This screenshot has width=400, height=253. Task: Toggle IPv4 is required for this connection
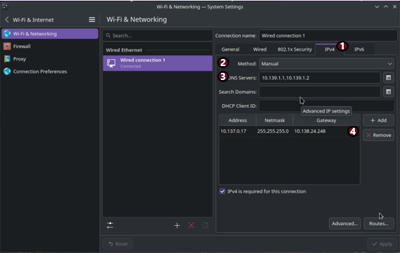[222, 191]
